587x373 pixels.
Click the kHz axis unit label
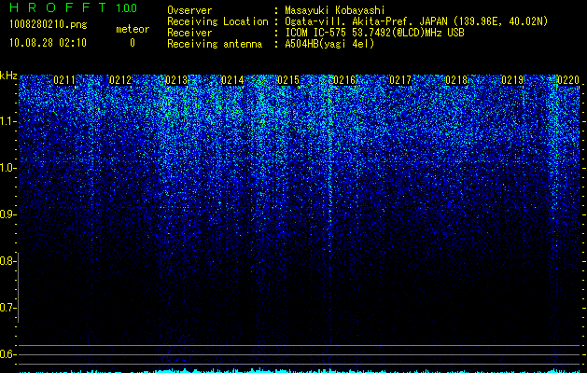(x=8, y=76)
